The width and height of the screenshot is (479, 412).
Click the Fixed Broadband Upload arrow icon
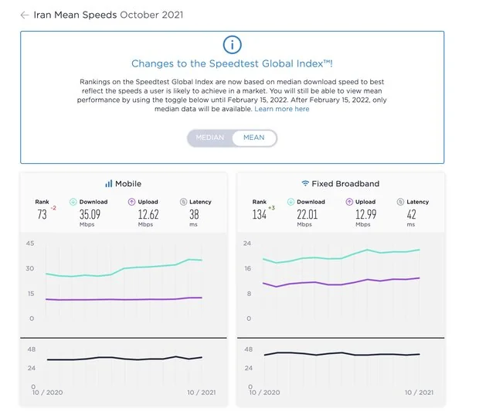[349, 203]
